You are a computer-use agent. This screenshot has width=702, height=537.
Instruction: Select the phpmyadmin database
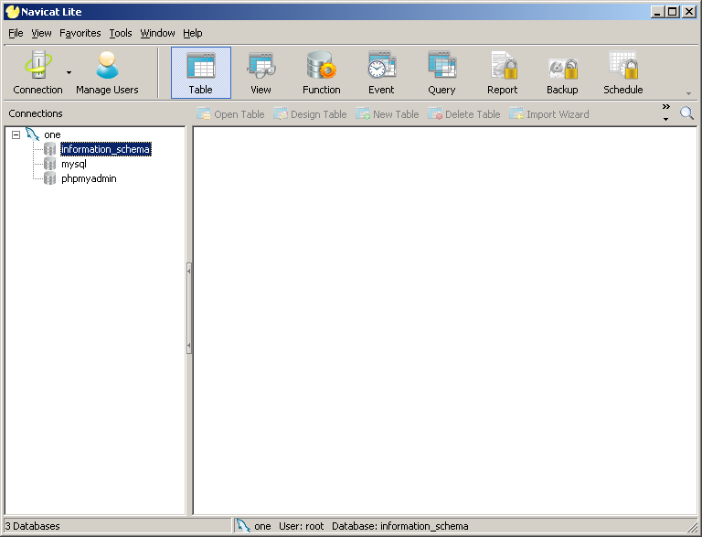point(89,178)
